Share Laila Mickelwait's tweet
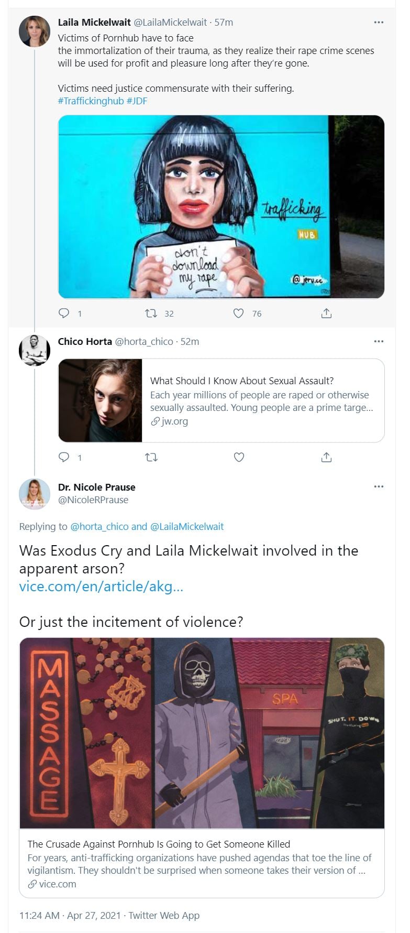The width and height of the screenshot is (410, 933). pos(326,313)
